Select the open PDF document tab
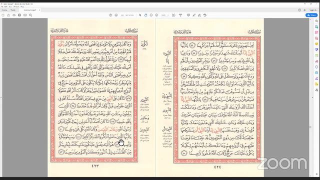Image resolution: width=320 pixels, height=180 pixels. pos(30,10)
